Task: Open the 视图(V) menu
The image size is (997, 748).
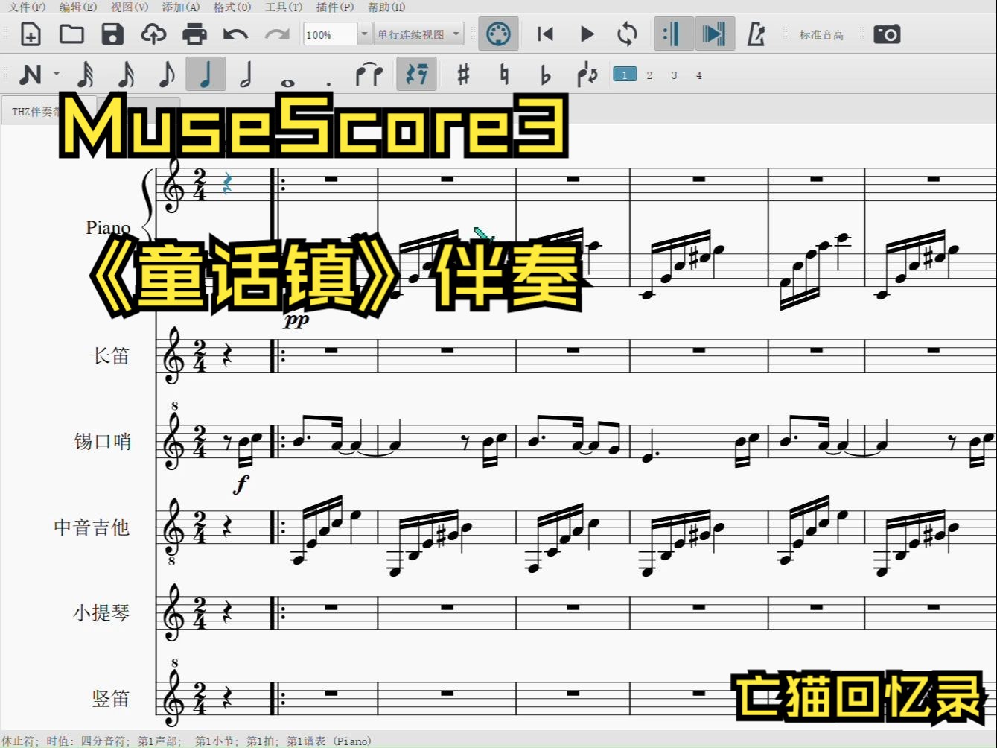Action: pyautogui.click(x=130, y=7)
